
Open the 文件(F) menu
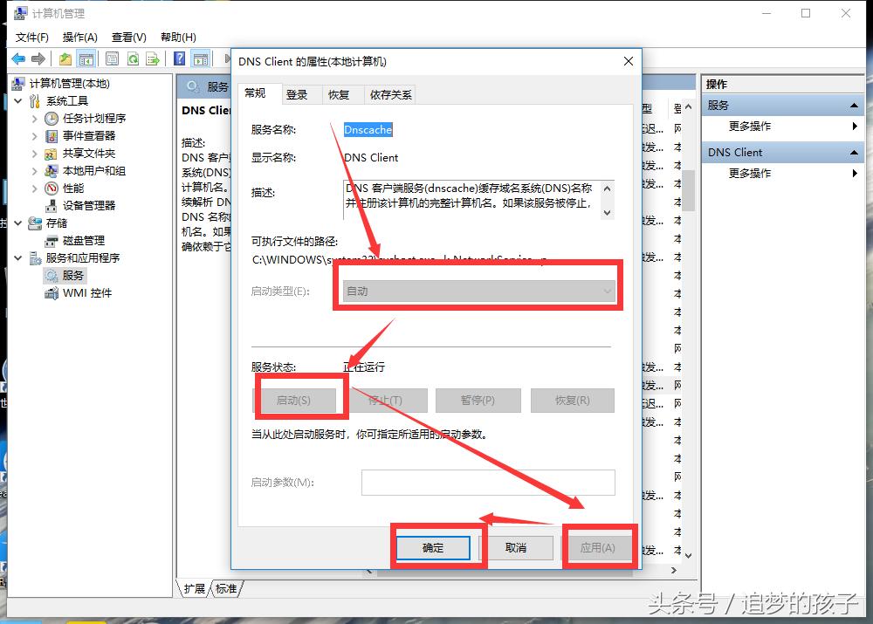[x=31, y=38]
